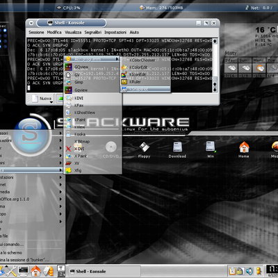This screenshot has height=278, width=278.
Task: Switch to virtual desktop 2 in pager
Action: coord(61,274)
